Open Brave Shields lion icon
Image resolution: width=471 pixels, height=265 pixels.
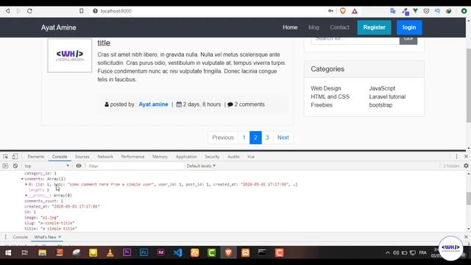pos(343,11)
